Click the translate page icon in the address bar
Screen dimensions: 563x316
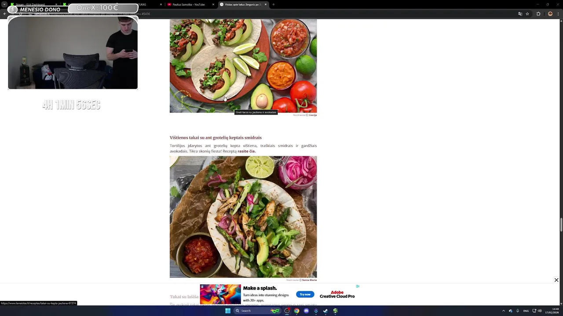pos(520,14)
